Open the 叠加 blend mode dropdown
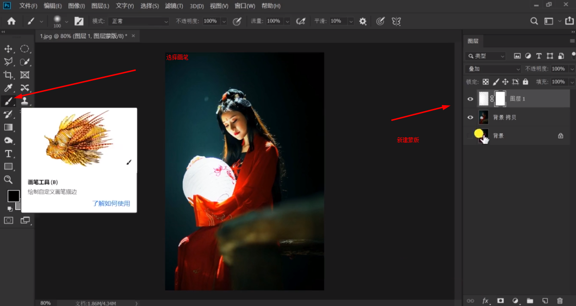576x306 pixels. (x=493, y=69)
